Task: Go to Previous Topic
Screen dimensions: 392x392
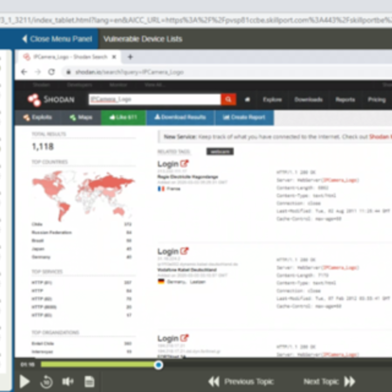Action: click(241, 381)
